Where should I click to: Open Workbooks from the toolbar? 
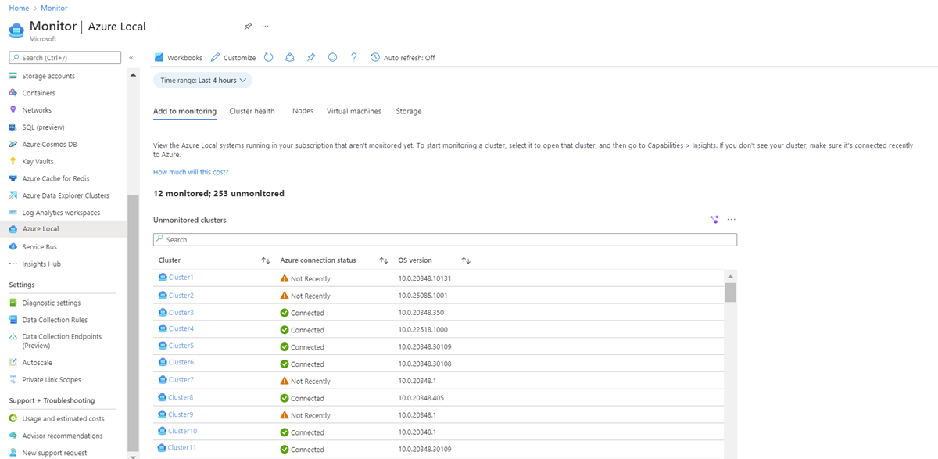point(177,57)
